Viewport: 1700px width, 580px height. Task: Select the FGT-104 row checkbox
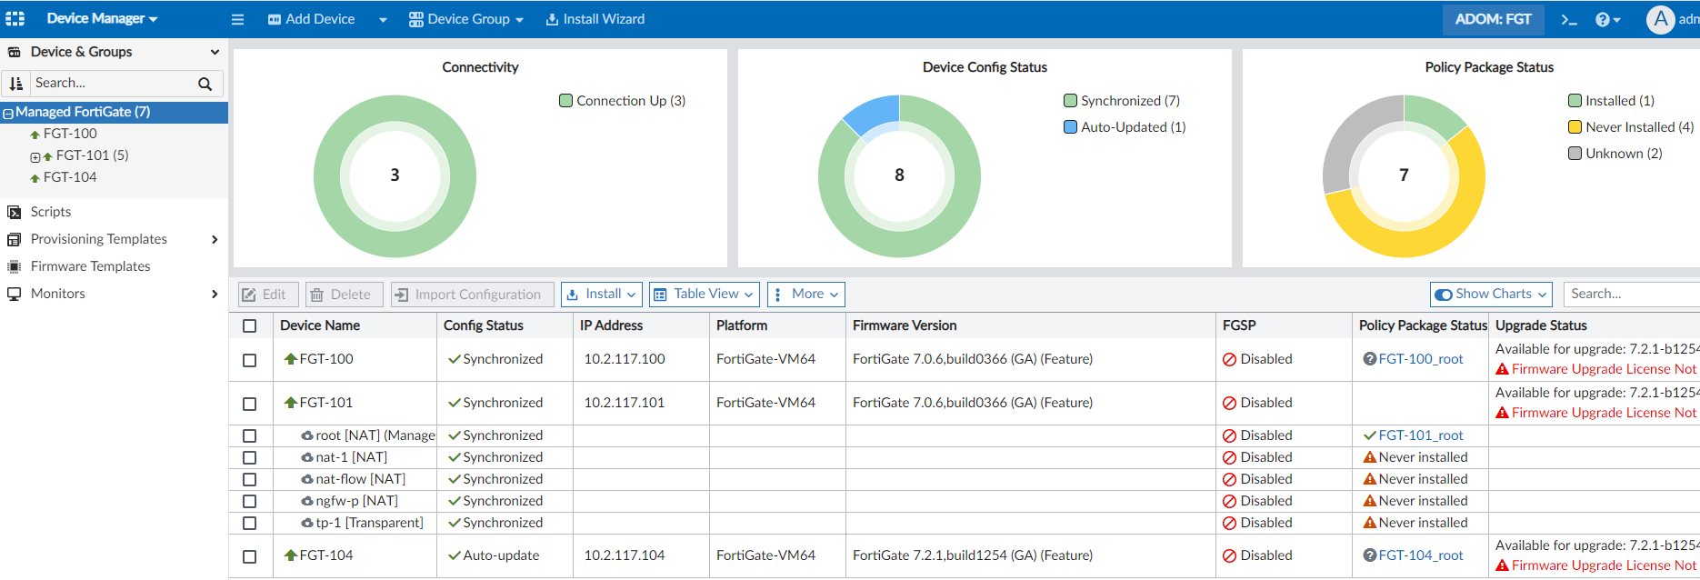[x=250, y=556]
